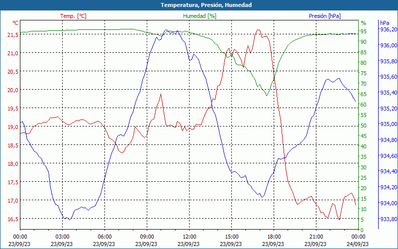This screenshot has width=398, height=249.
Task: Click pressure axis value 935,20
Action: point(388,109)
